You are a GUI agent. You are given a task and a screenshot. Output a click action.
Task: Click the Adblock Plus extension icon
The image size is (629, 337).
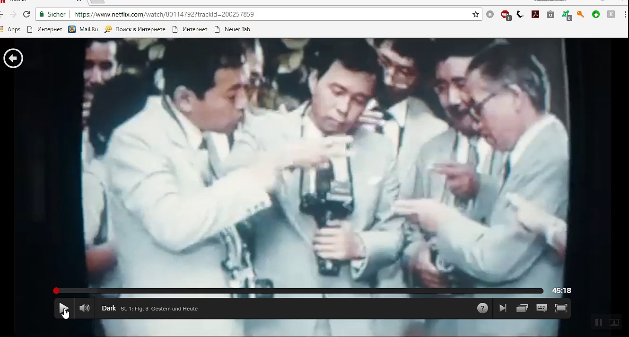click(x=506, y=15)
